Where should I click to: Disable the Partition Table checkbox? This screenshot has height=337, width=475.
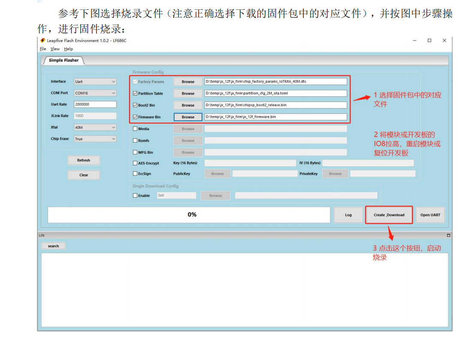(x=135, y=93)
